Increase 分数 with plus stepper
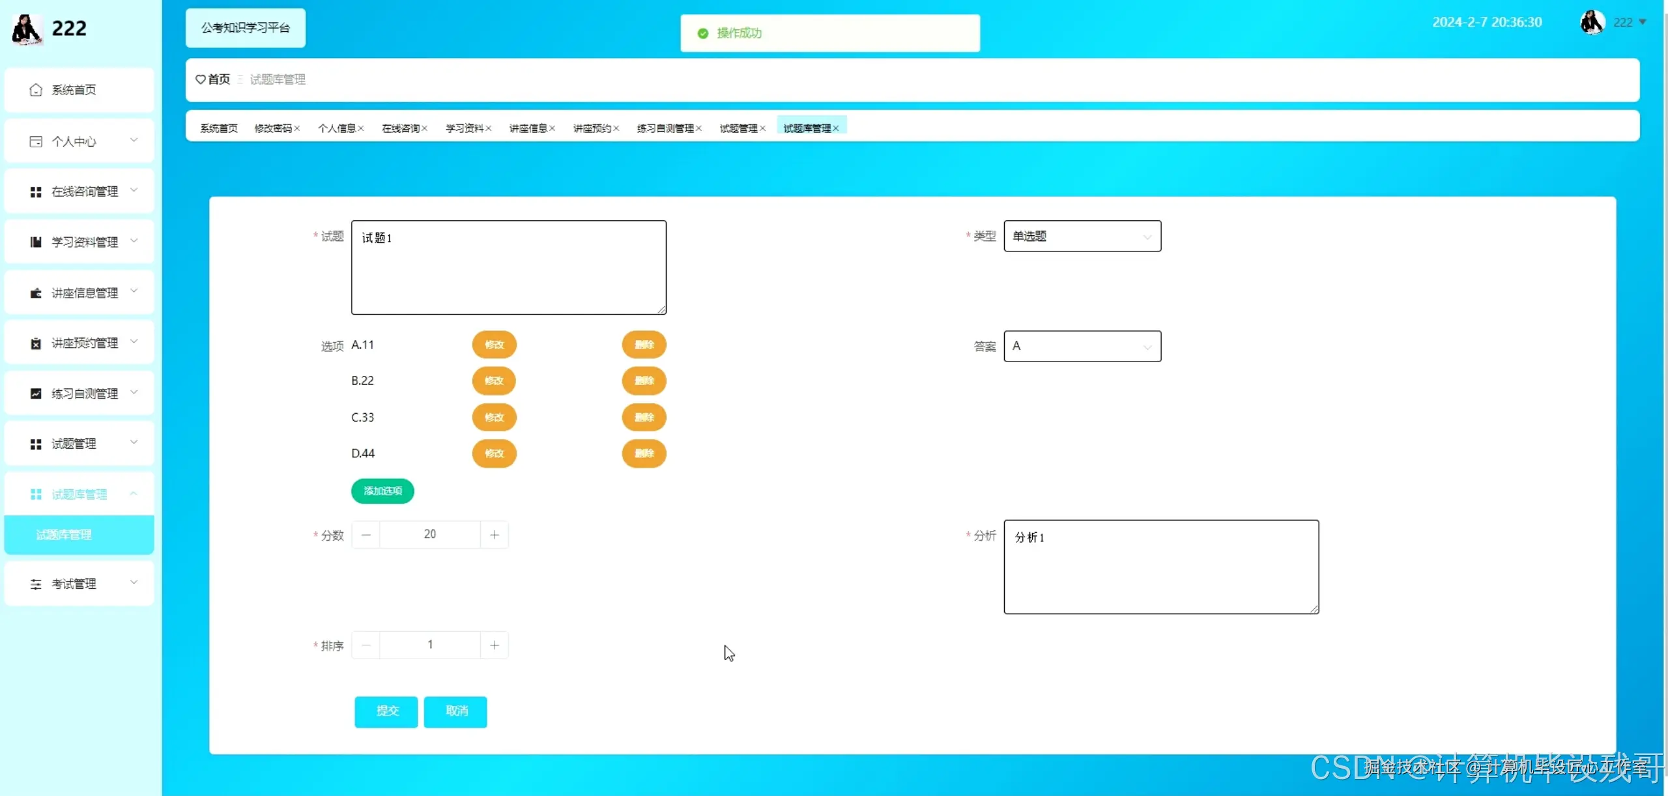Screen dimensions: 1668x796 [495, 535]
